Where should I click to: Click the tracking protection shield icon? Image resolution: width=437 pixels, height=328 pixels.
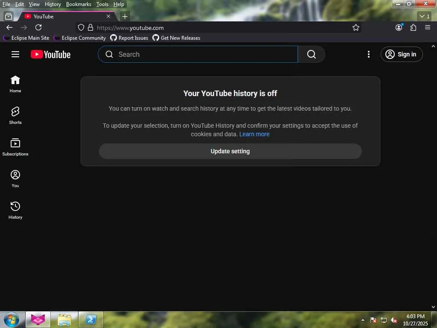tap(81, 27)
